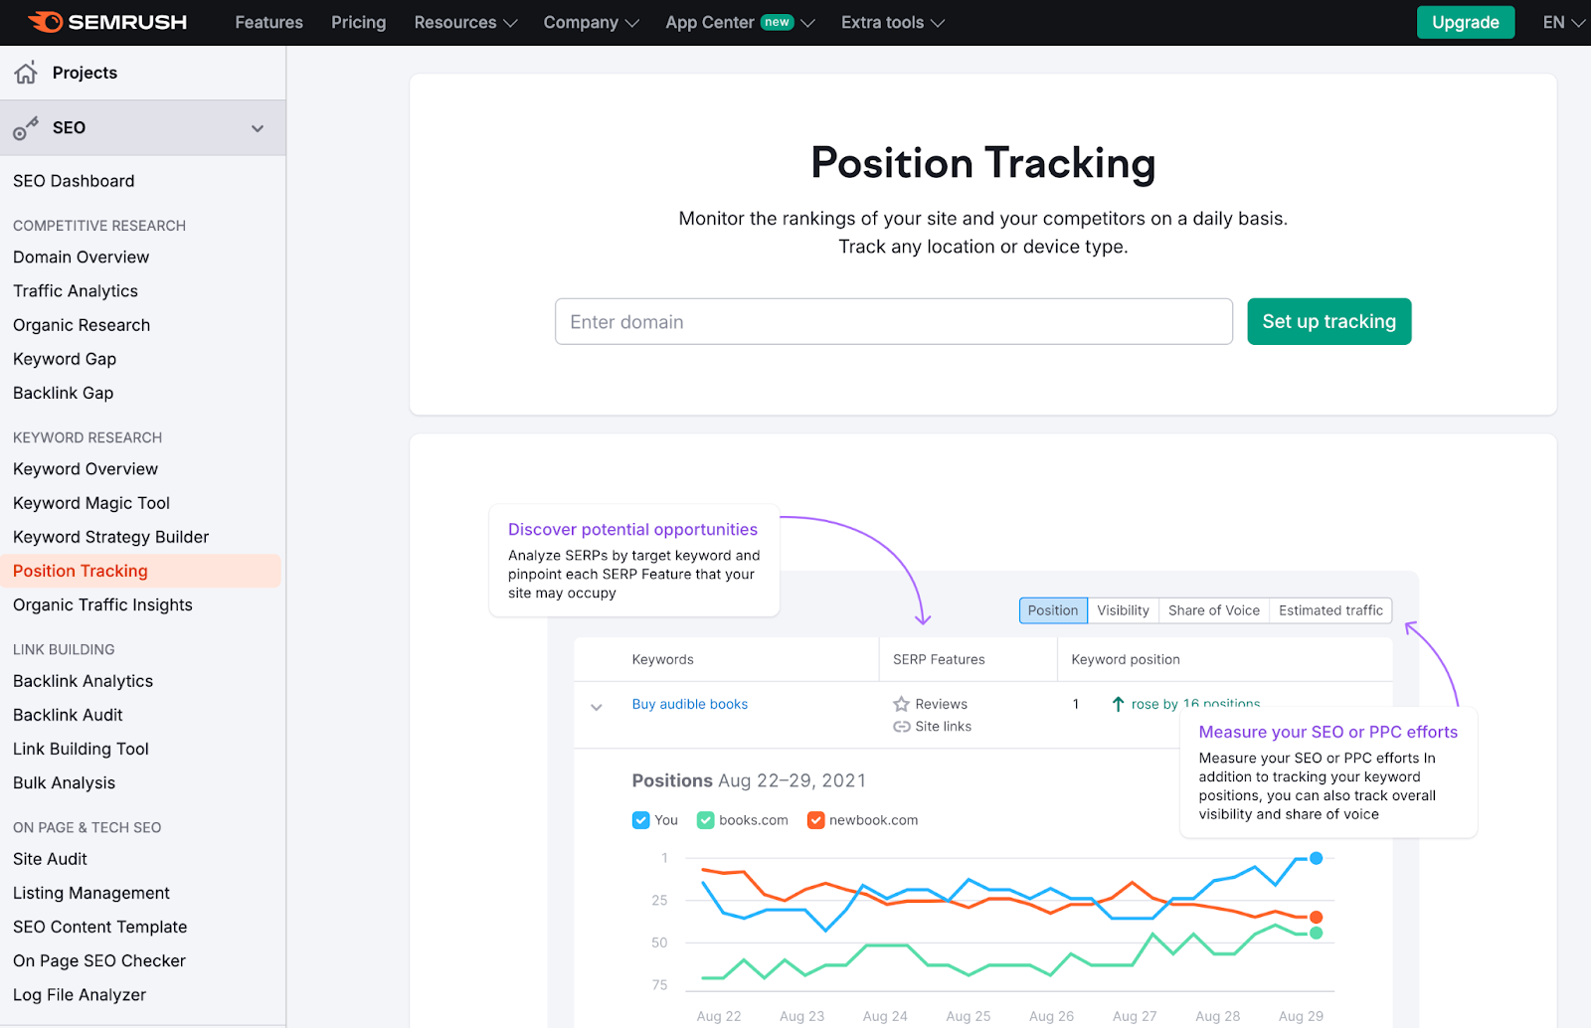Open Backlink Analytics in sidebar
This screenshot has height=1028, width=1591.
pyautogui.click(x=83, y=681)
